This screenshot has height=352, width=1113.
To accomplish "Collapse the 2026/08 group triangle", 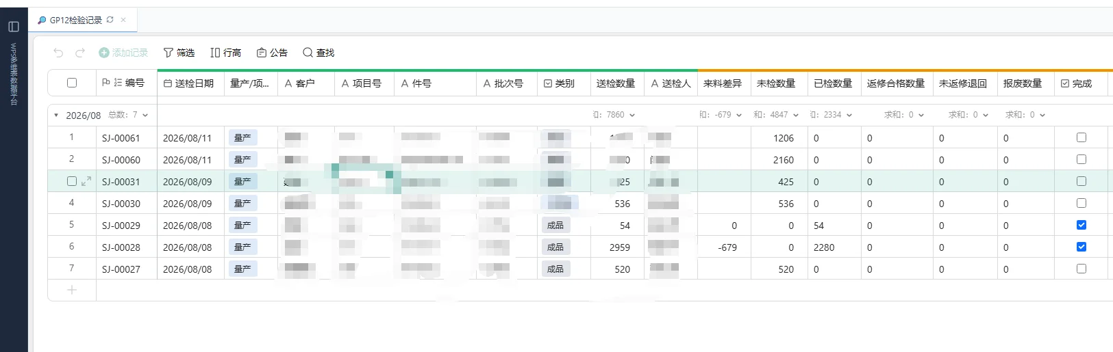I will 56,116.
